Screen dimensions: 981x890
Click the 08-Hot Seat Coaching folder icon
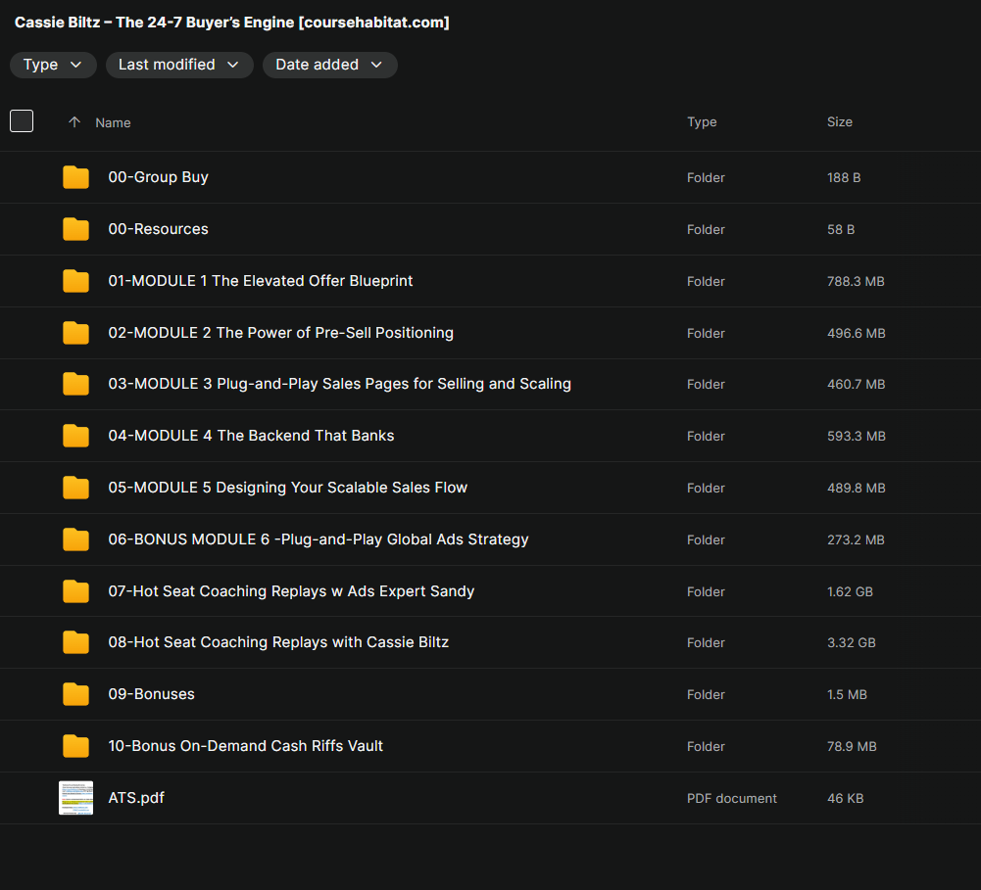pos(75,642)
